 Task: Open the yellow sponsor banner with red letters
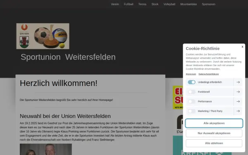point(178,97)
